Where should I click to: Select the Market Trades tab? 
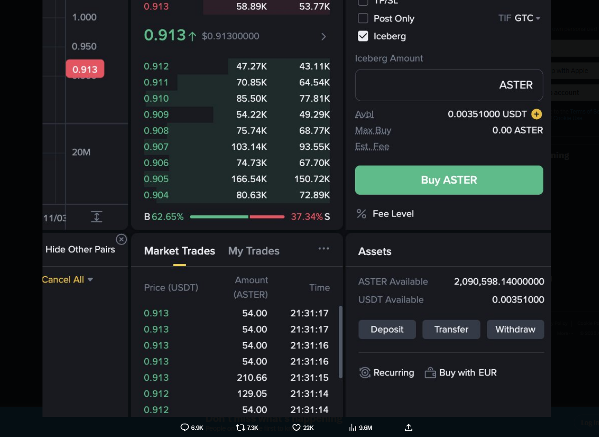tap(179, 250)
